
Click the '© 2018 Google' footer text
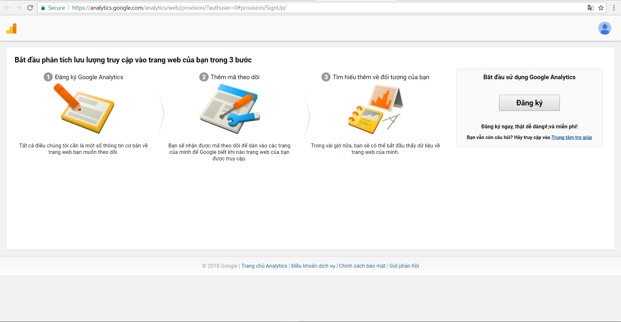click(220, 266)
